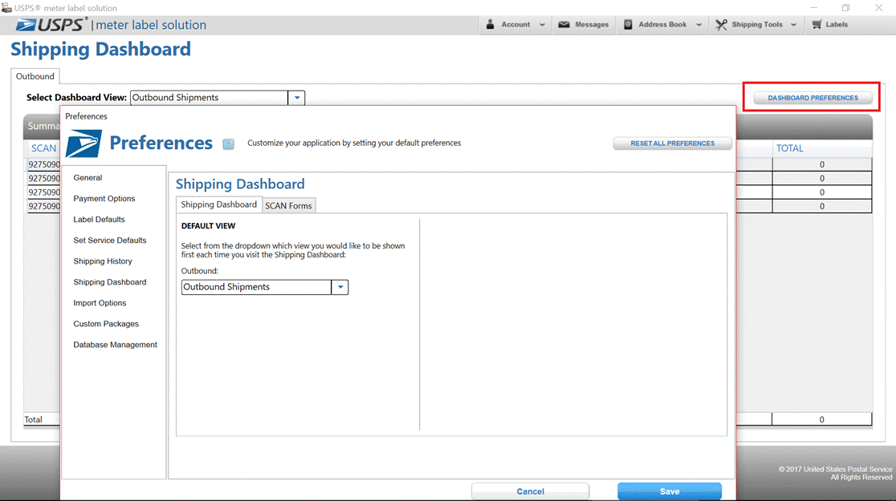Expand the Shipping Tools menu chevron

click(793, 25)
